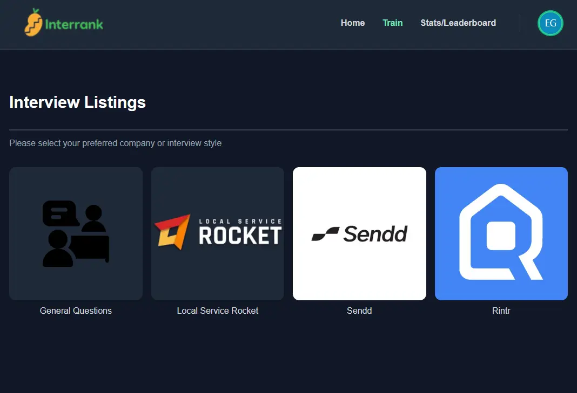Click the Sendd caption below the card
The height and width of the screenshot is (393, 577).
pos(359,311)
